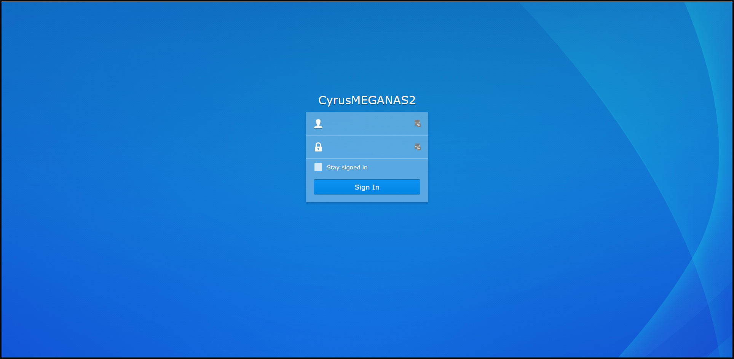Open password manager icon in password field
734x359 pixels.
click(418, 147)
